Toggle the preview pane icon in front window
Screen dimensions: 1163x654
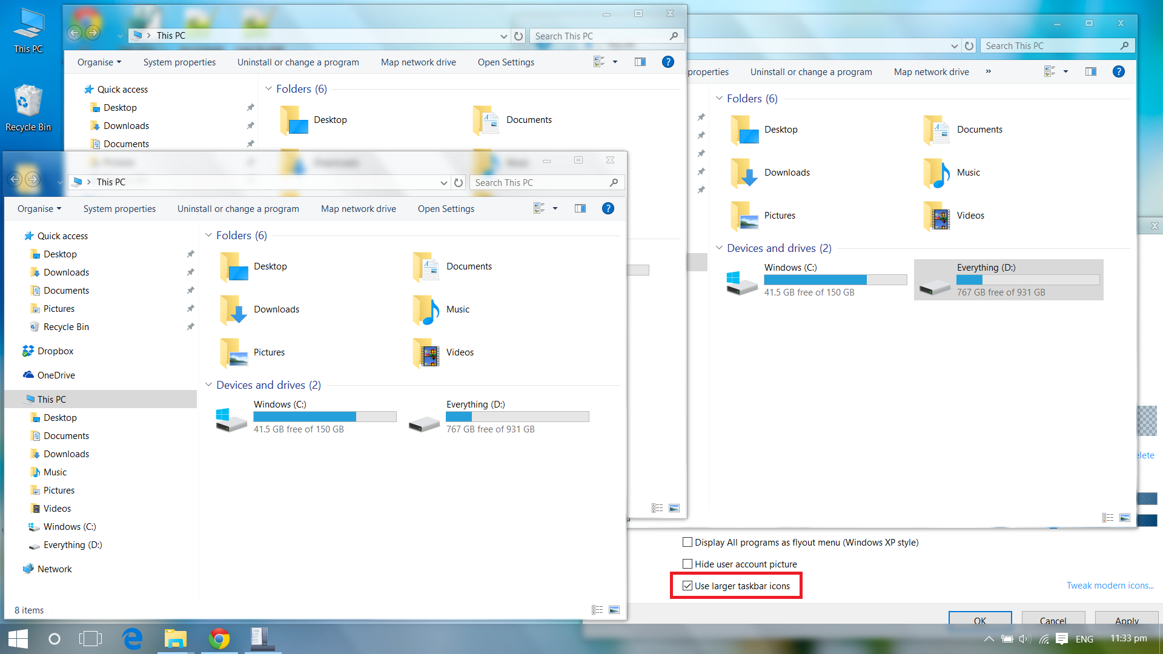(580, 208)
